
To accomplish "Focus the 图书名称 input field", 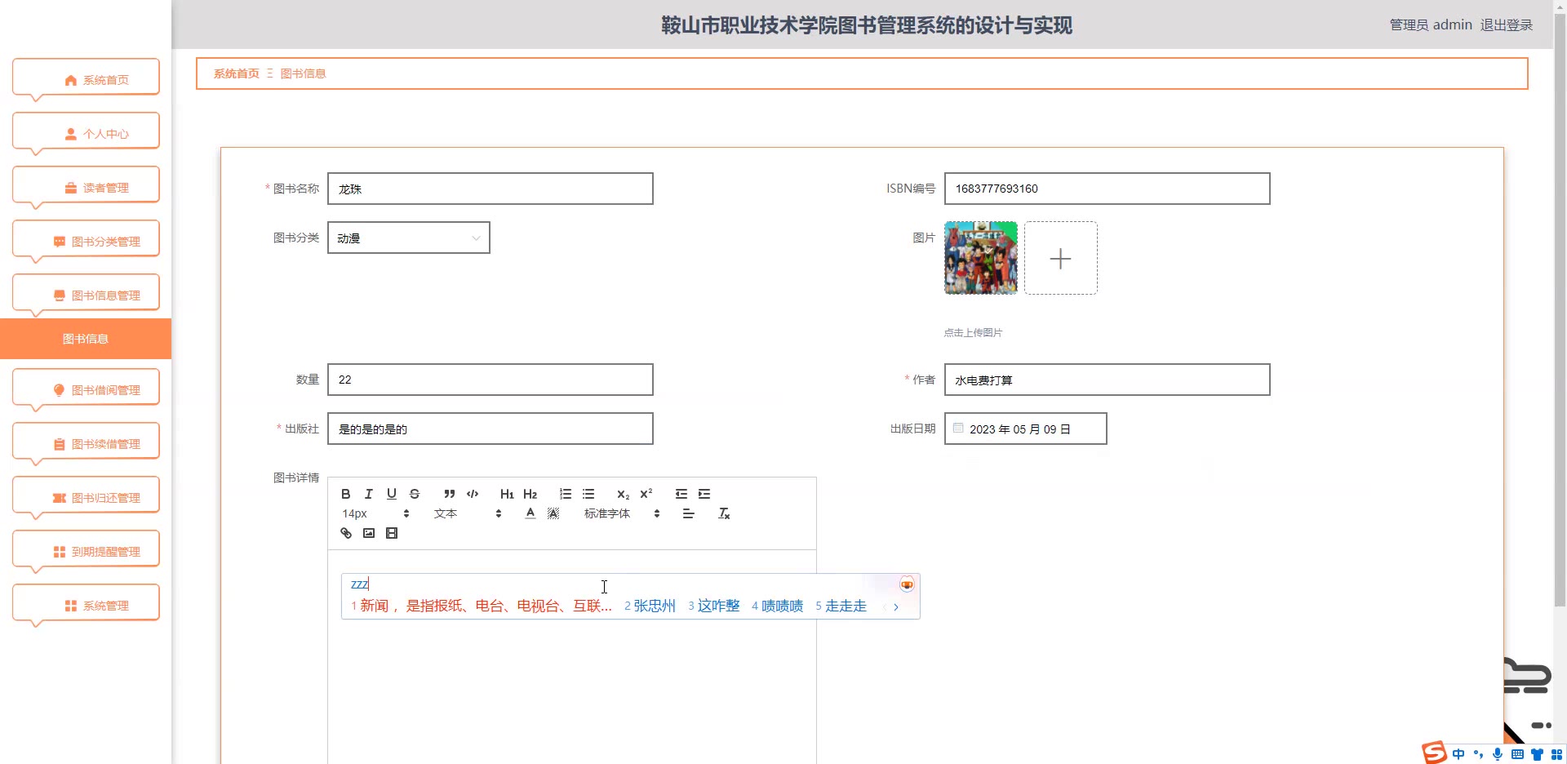I will [490, 189].
